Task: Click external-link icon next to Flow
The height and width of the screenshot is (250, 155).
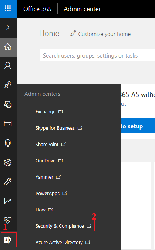Action: click(x=51, y=210)
